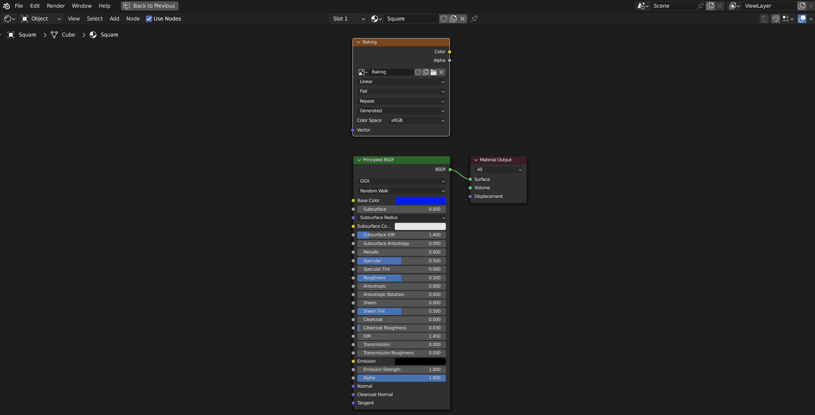Screen dimensions: 815x415
Task: Click the Blender logo menu
Action: tap(6, 6)
